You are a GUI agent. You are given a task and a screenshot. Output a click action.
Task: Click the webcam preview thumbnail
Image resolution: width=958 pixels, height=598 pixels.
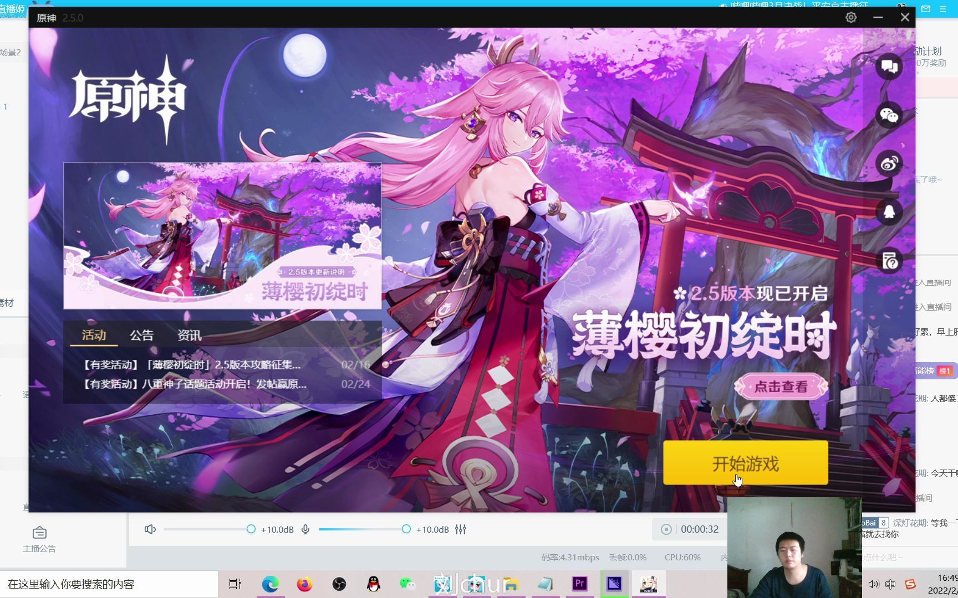[794, 547]
